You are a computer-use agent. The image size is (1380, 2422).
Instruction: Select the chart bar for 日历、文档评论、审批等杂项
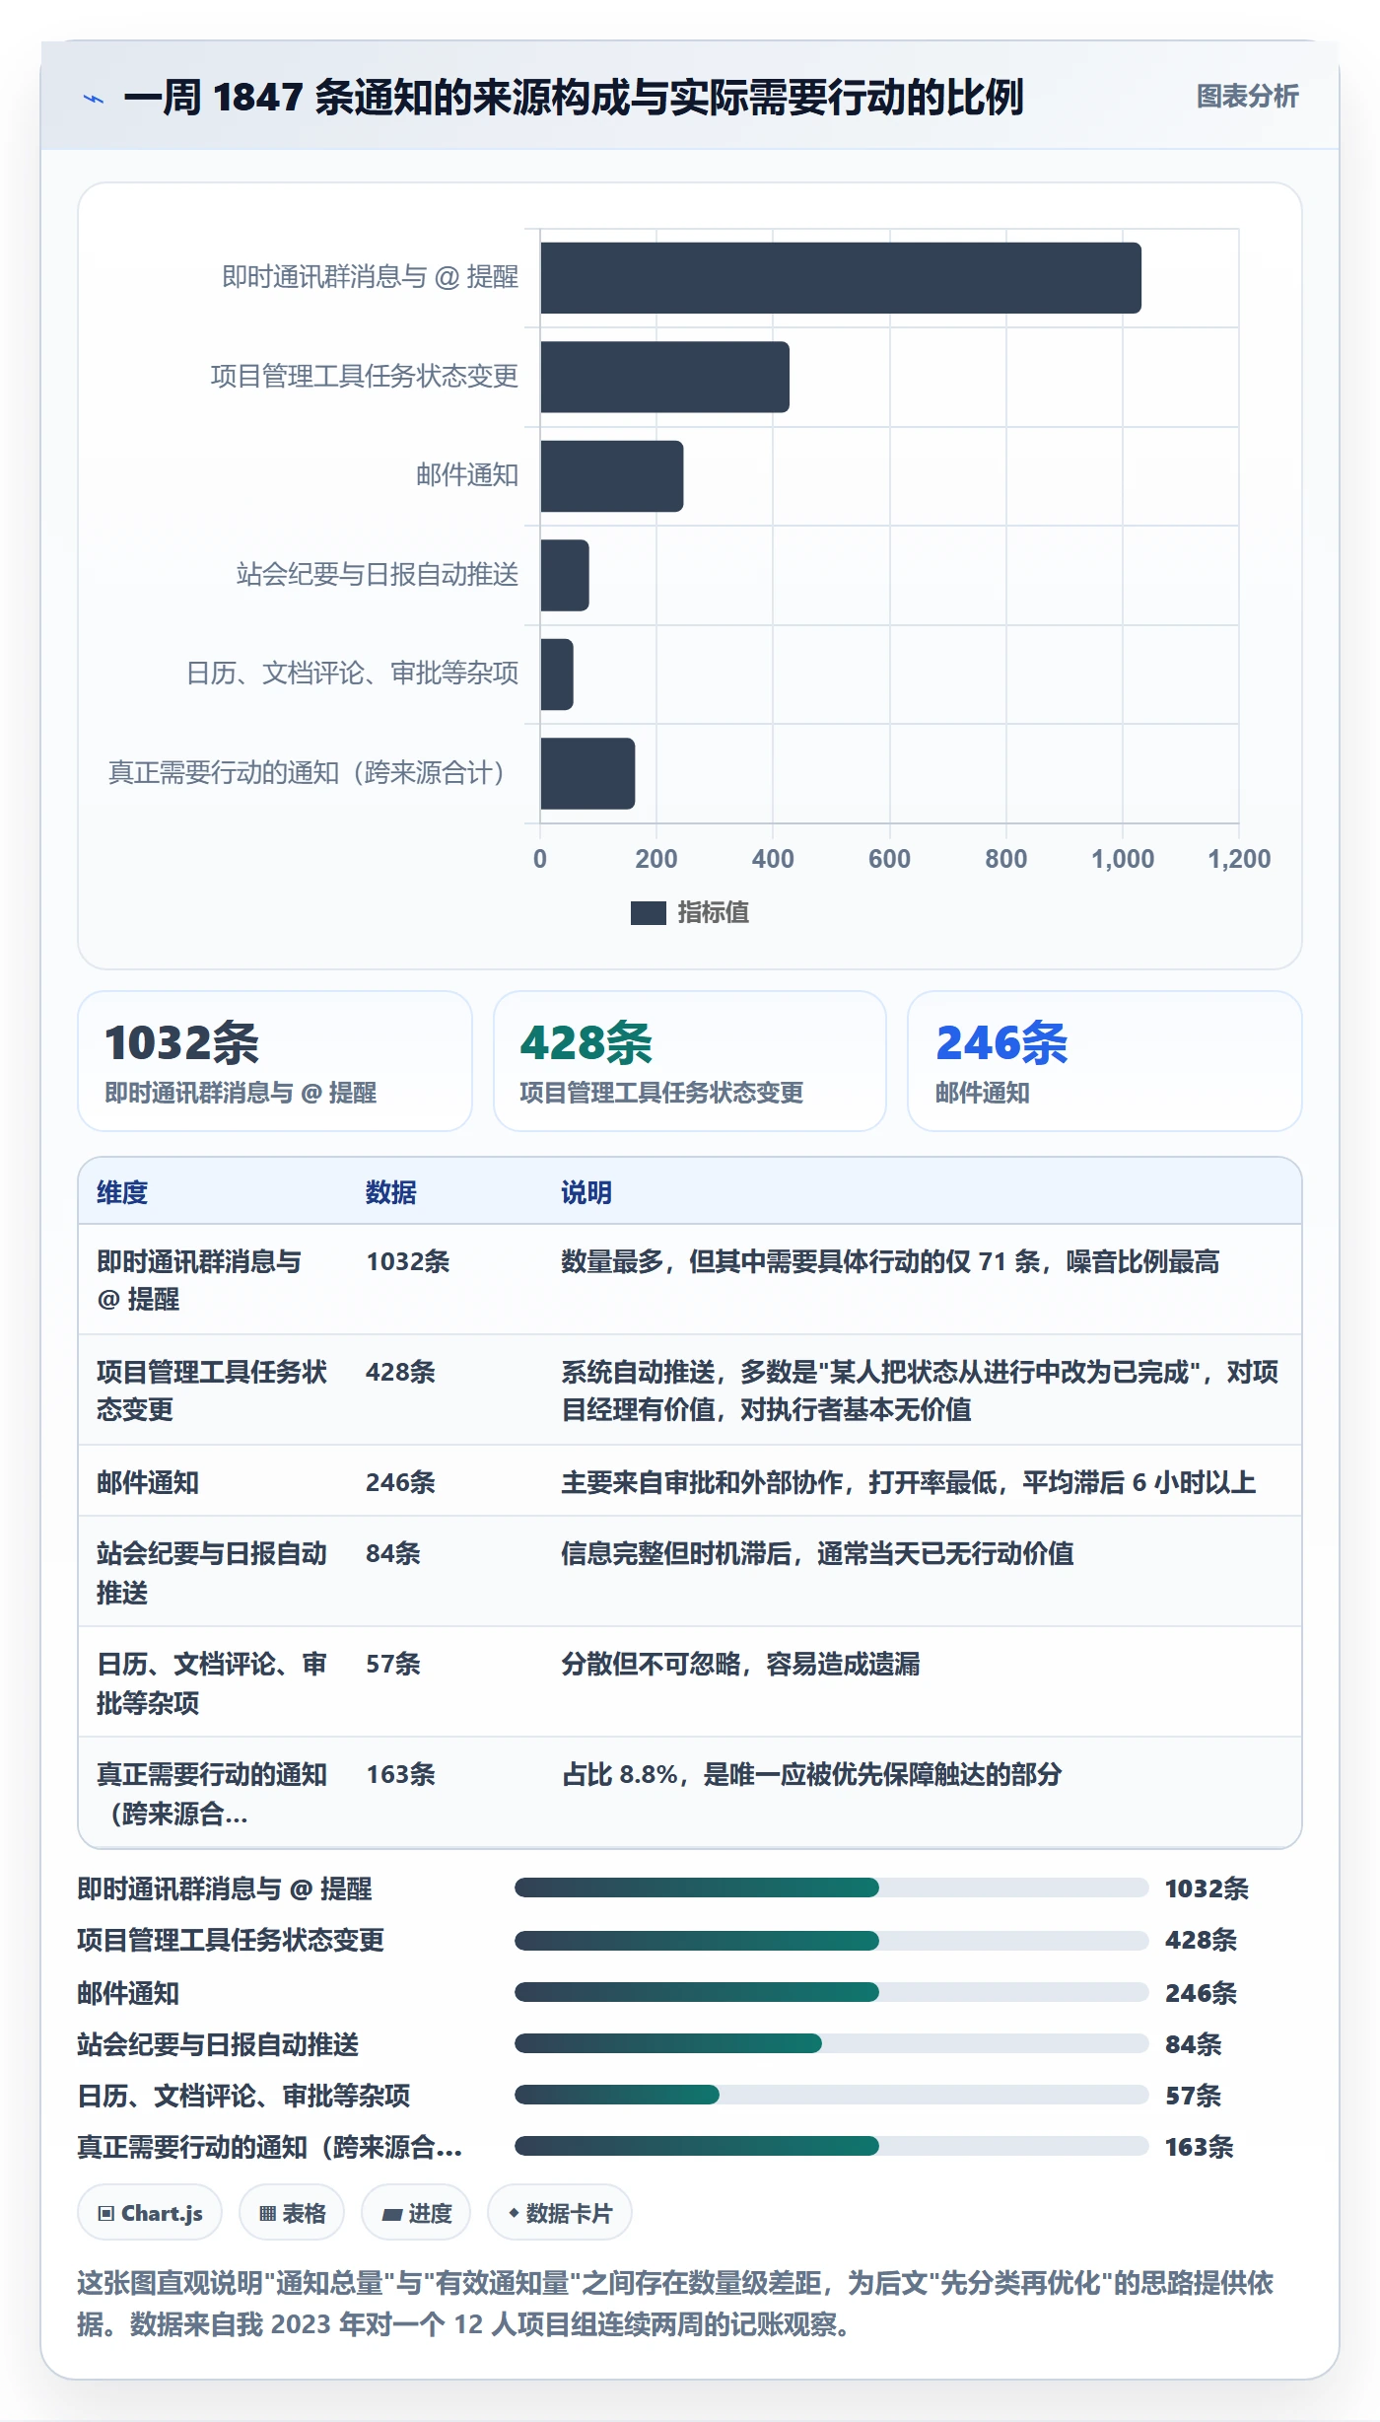[x=557, y=675]
